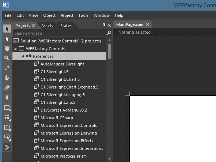
Task: Open the View menu
Action: coord(33,15)
